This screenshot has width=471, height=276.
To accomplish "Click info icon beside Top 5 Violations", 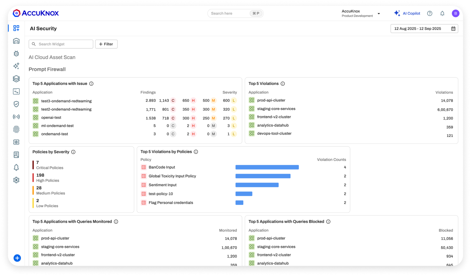I will click(x=283, y=84).
